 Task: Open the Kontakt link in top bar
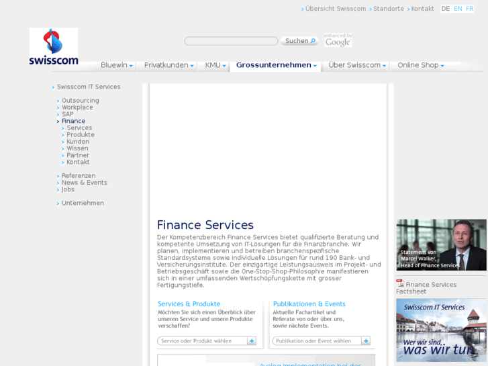tap(422, 9)
